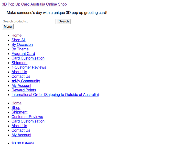The image size is (192, 144).
Task: Click the Search products input field
Action: 29,21
